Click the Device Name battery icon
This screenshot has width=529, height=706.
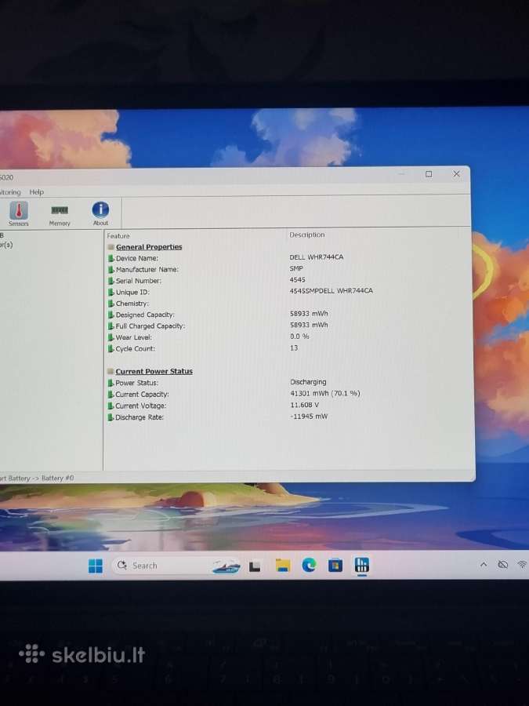pos(111,258)
